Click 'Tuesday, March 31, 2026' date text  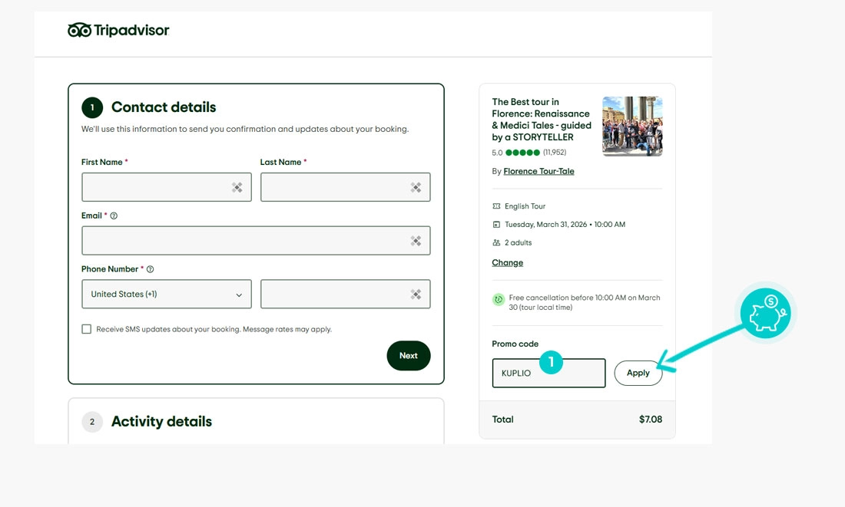545,225
